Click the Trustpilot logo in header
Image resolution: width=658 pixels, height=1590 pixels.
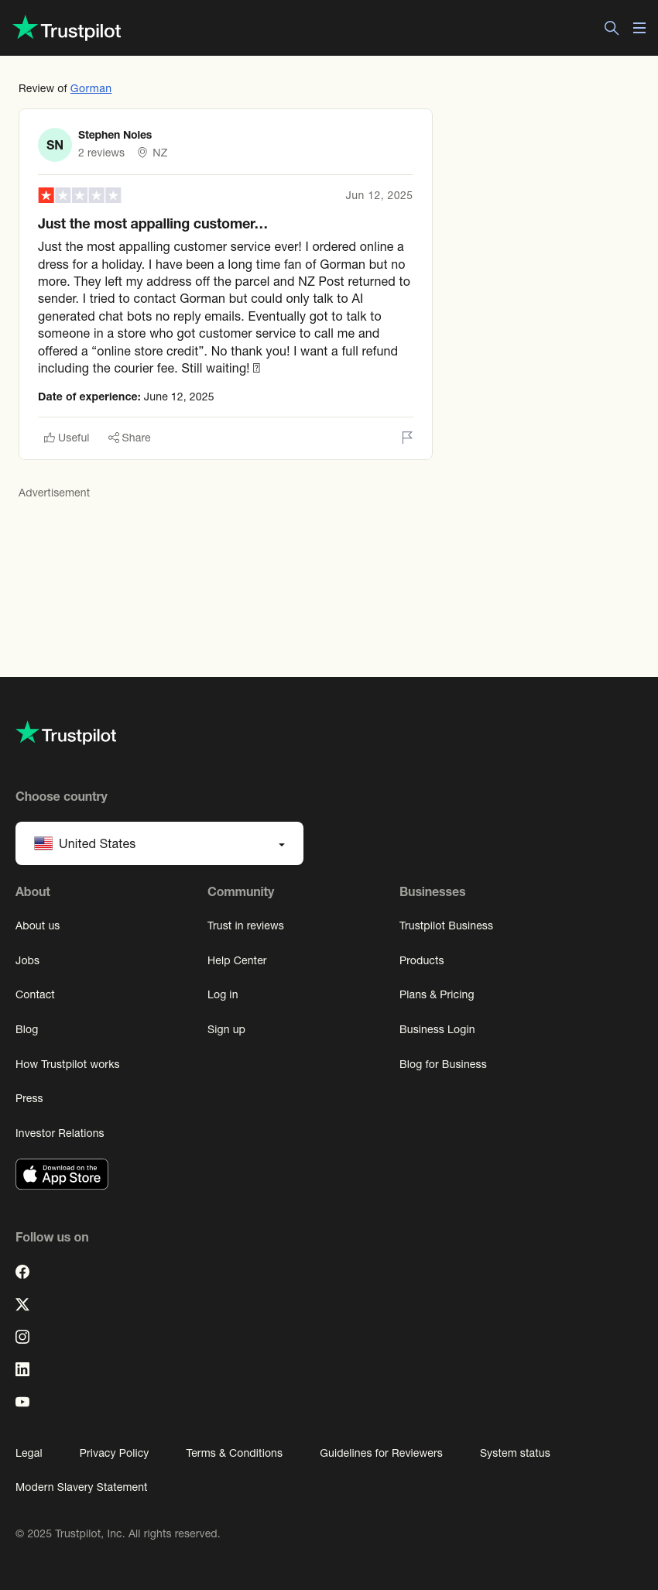pos(67,28)
